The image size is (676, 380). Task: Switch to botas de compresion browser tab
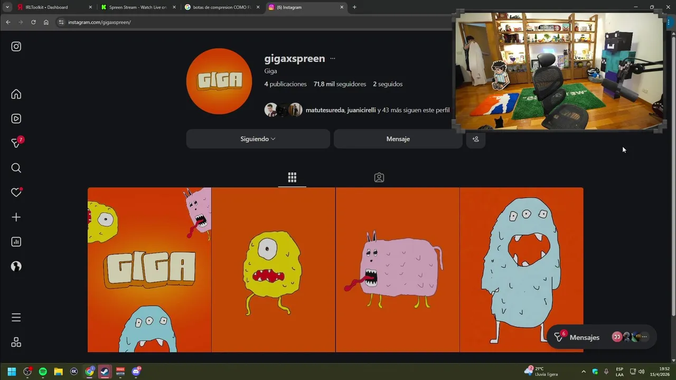coord(222,7)
